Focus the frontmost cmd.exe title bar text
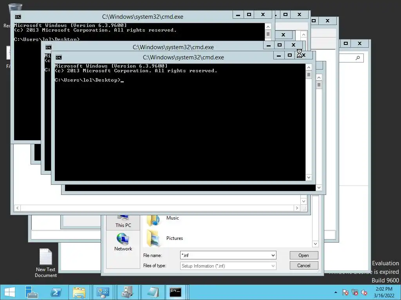The width and height of the screenshot is (401, 300). point(183,57)
